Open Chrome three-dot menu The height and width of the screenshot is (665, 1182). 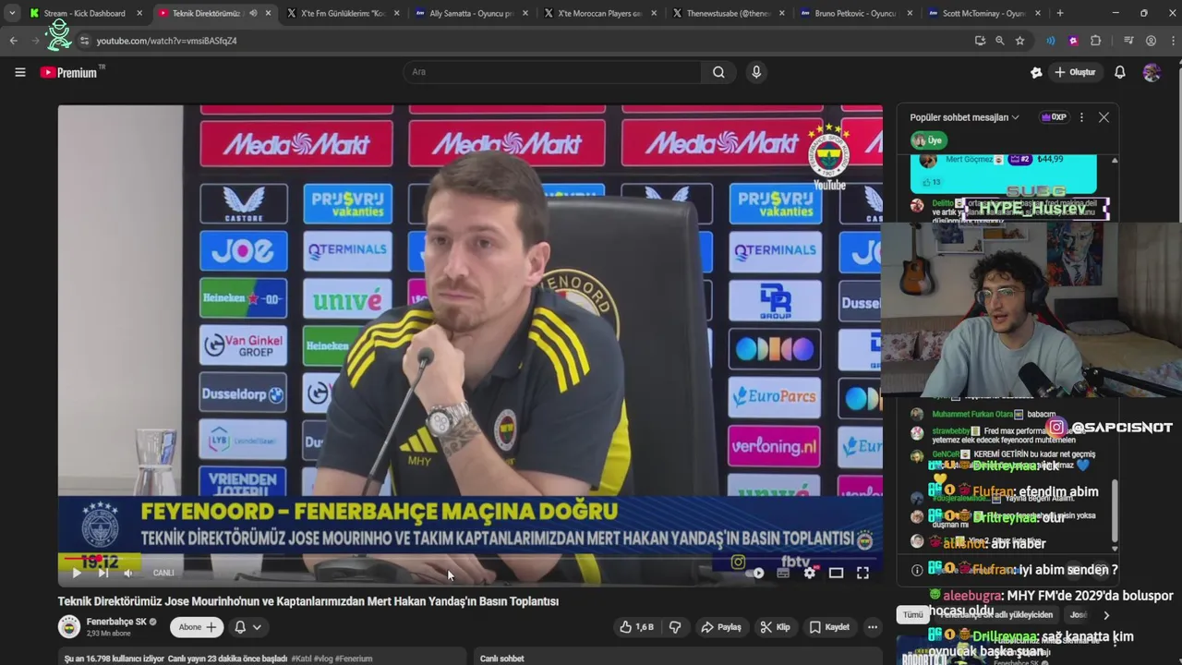(x=1171, y=41)
